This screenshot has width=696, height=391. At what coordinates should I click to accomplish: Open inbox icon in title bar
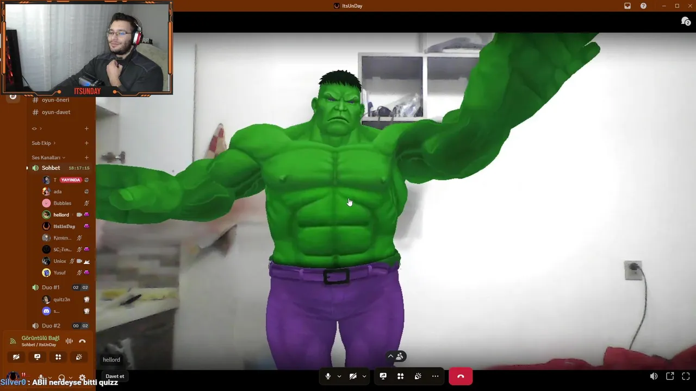tap(627, 5)
